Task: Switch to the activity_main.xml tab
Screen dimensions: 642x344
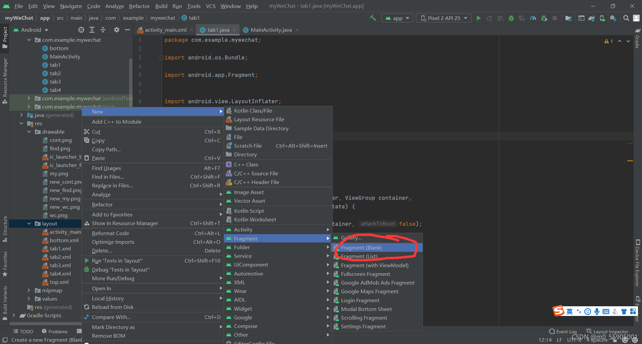Action: tap(166, 30)
